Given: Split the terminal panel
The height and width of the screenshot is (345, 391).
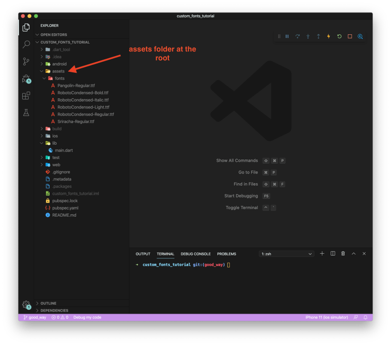Looking at the screenshot, I should [x=333, y=254].
